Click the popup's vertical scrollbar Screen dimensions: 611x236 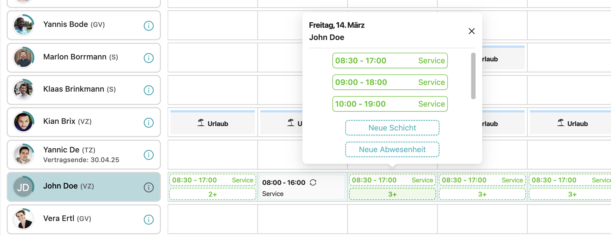(473, 76)
